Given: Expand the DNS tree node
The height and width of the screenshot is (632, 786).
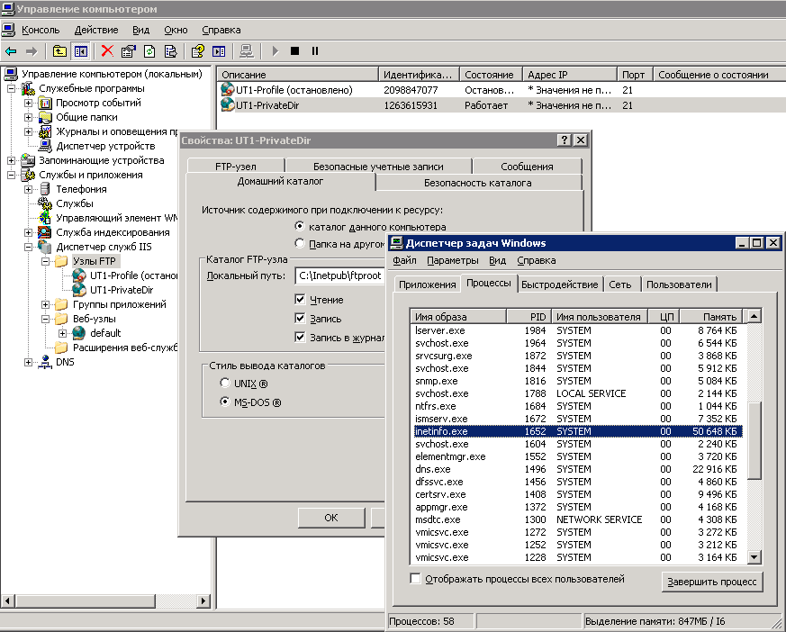Looking at the screenshot, I should tap(28, 362).
